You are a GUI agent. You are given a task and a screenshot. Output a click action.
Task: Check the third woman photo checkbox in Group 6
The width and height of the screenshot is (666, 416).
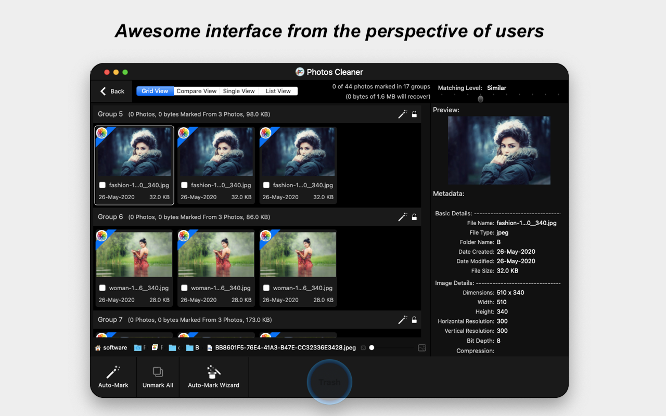[266, 288]
